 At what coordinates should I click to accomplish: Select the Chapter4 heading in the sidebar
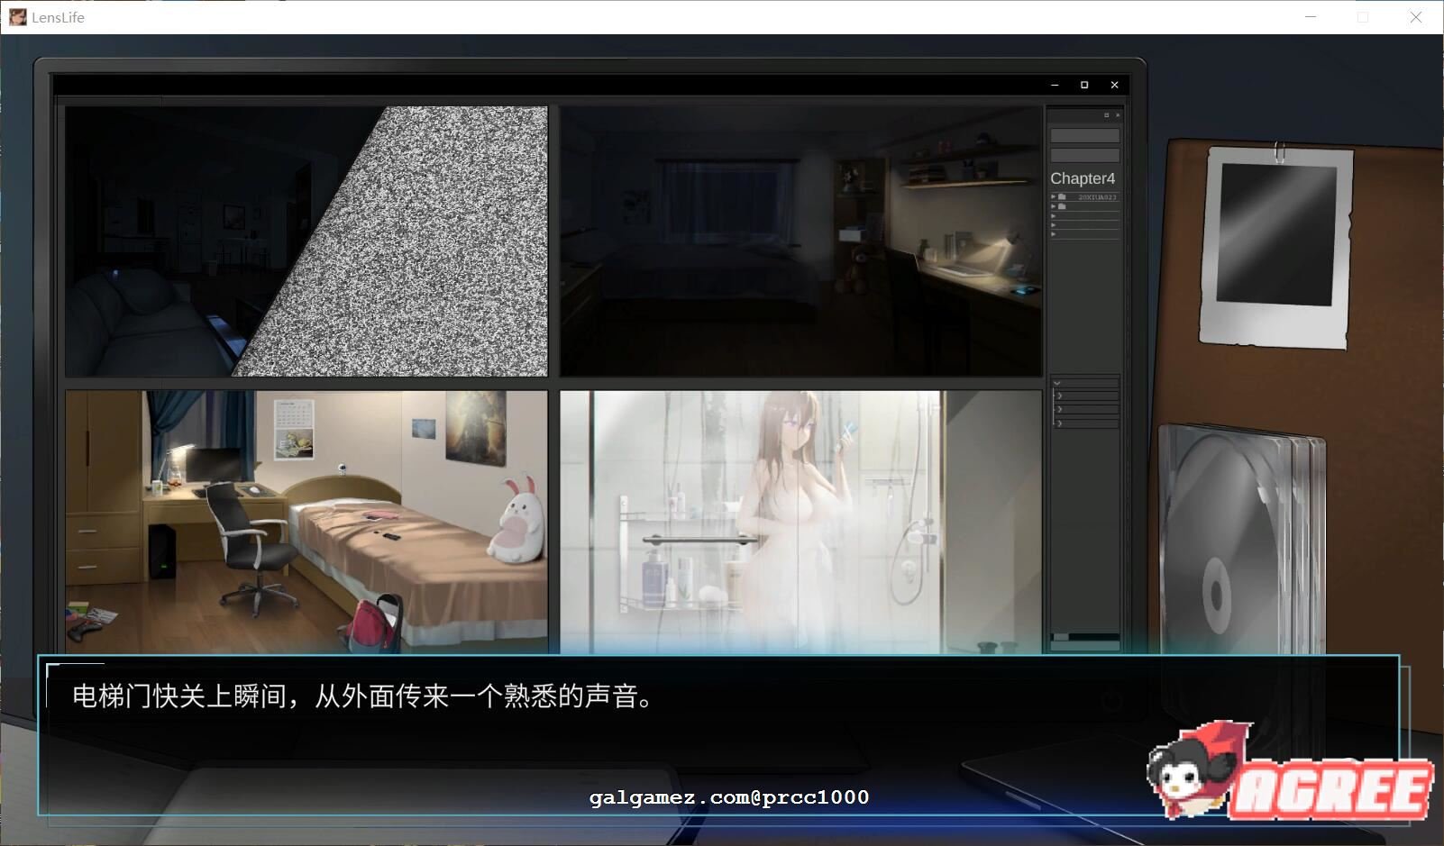coord(1082,178)
